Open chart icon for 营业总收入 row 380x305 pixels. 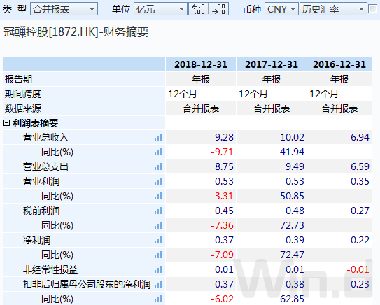(158, 137)
